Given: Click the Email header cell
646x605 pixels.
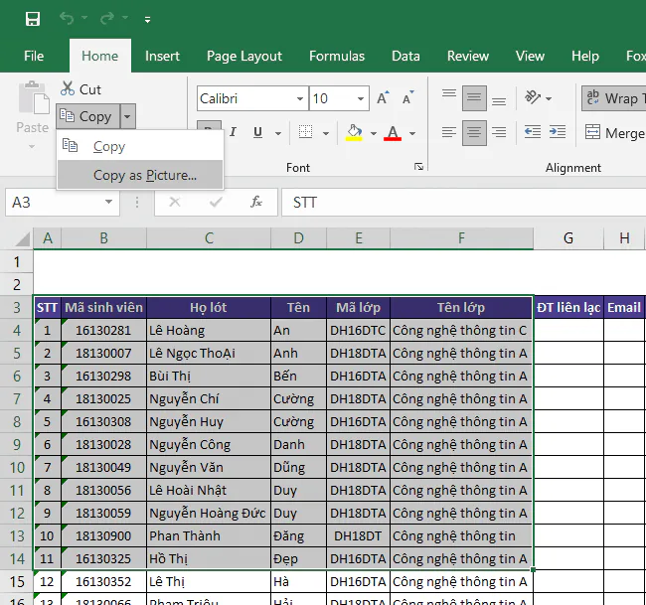Looking at the screenshot, I should 624,307.
